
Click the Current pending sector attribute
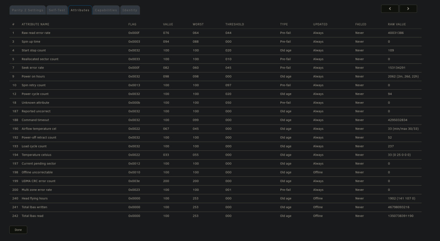coord(39,164)
